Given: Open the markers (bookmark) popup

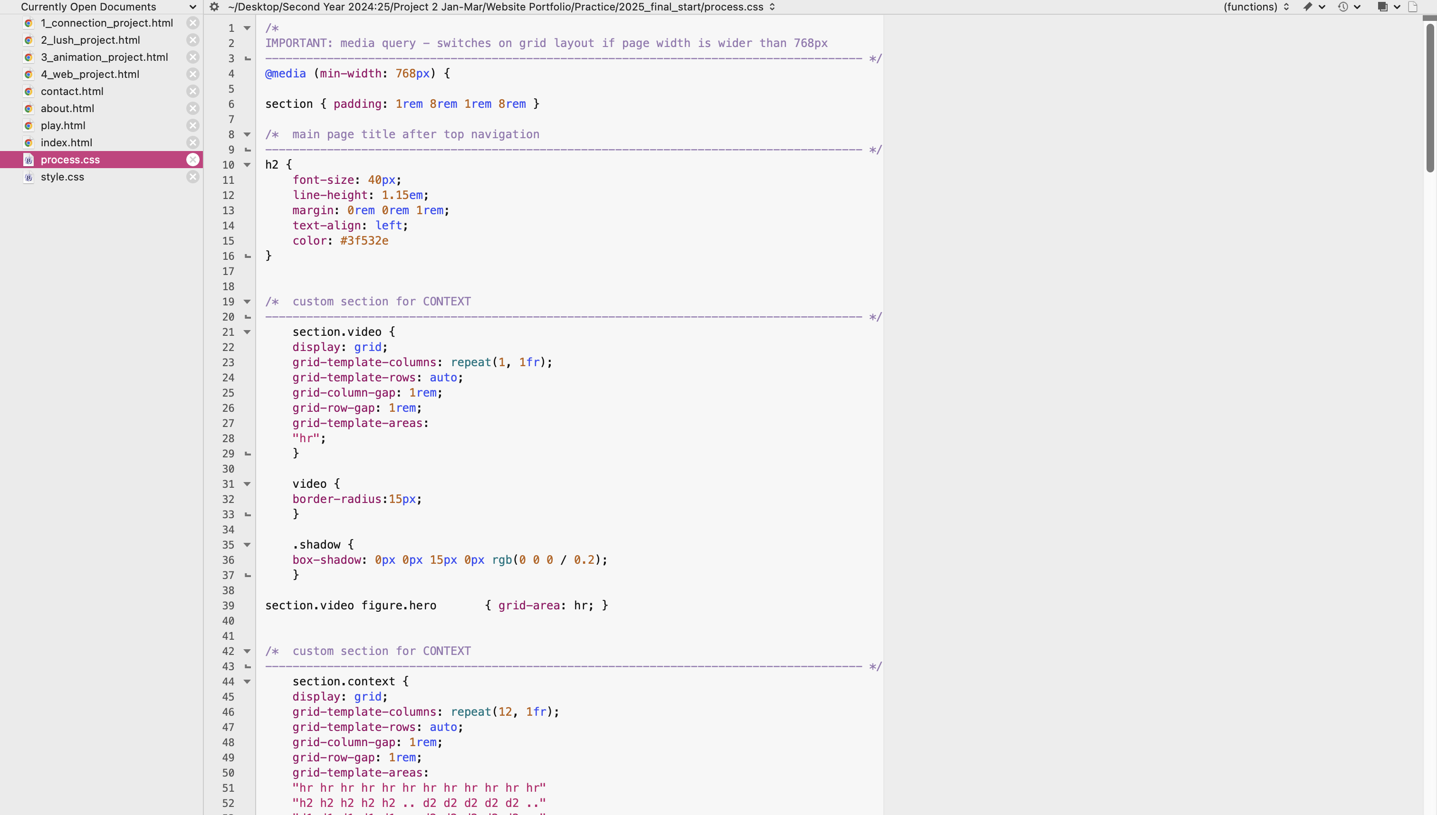Looking at the screenshot, I should pyautogui.click(x=1308, y=7).
